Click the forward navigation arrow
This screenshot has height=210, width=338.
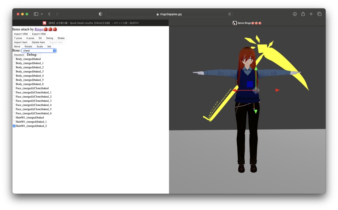tap(57, 14)
